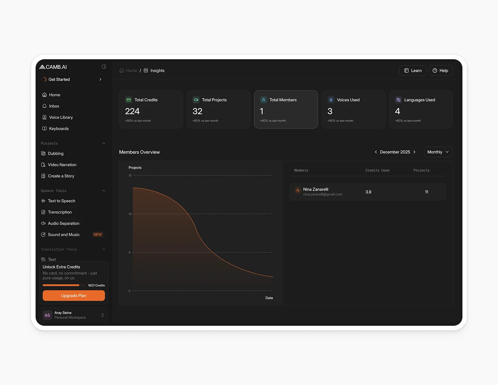This screenshot has width=498, height=385.
Task: Open the Video Narration tool
Action: pos(62,164)
